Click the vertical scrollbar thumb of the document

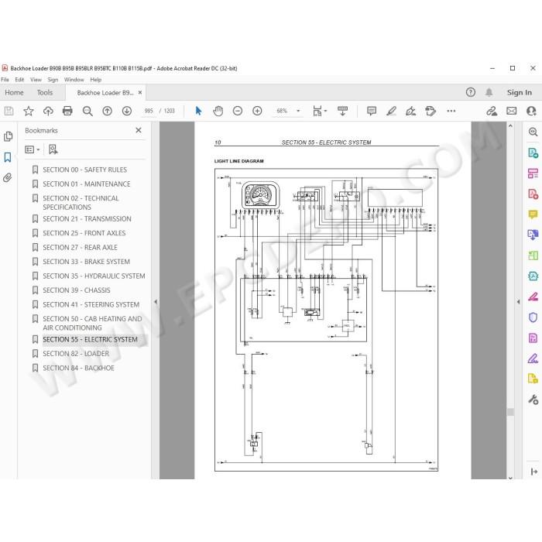pyautogui.click(x=510, y=412)
